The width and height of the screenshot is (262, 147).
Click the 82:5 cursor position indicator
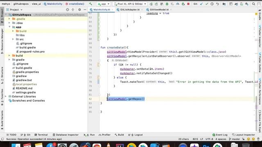195,139
